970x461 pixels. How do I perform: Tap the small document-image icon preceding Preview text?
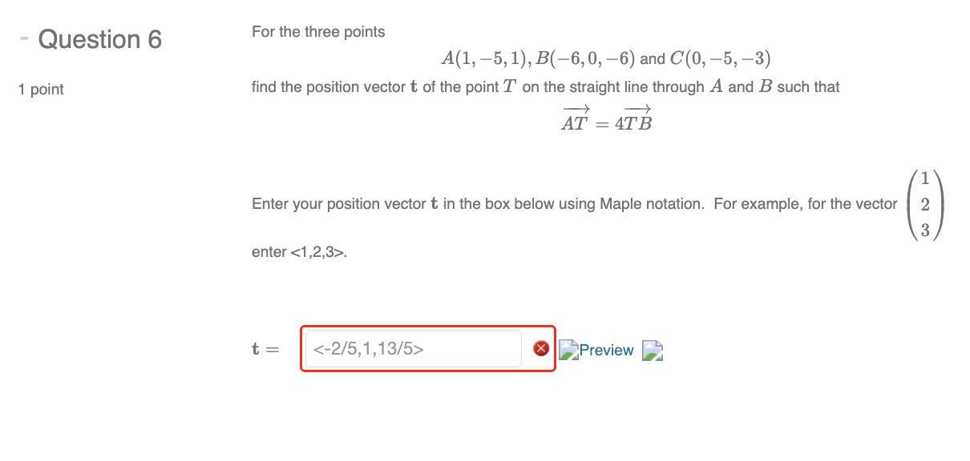coord(568,349)
